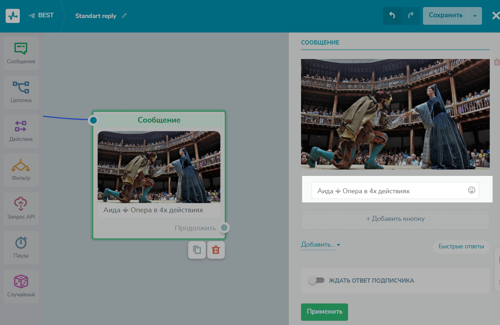Click the message text input field
Screen dimensions: 500x325
395,191
